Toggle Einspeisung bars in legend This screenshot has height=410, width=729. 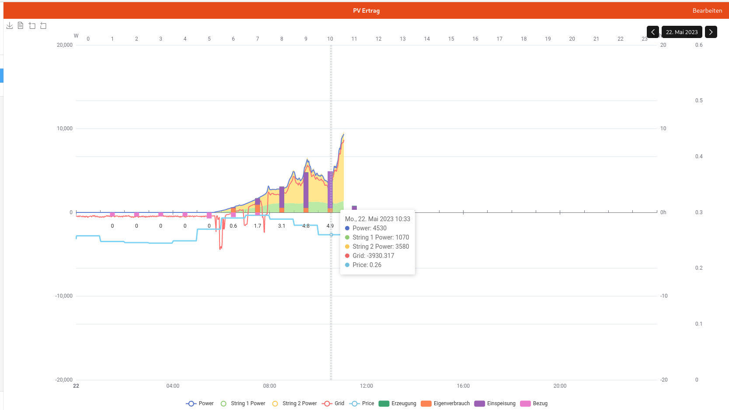click(480, 403)
